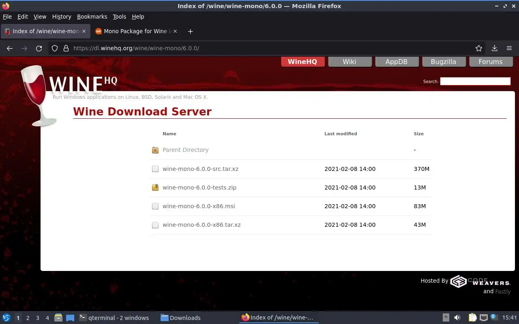Sort by the Size column header
519x324 pixels.
[418, 134]
